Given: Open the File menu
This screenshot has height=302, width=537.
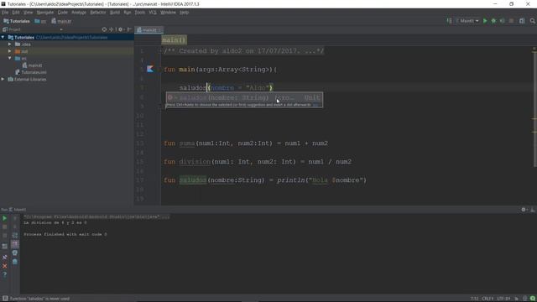Looking at the screenshot, I should tap(5, 13).
